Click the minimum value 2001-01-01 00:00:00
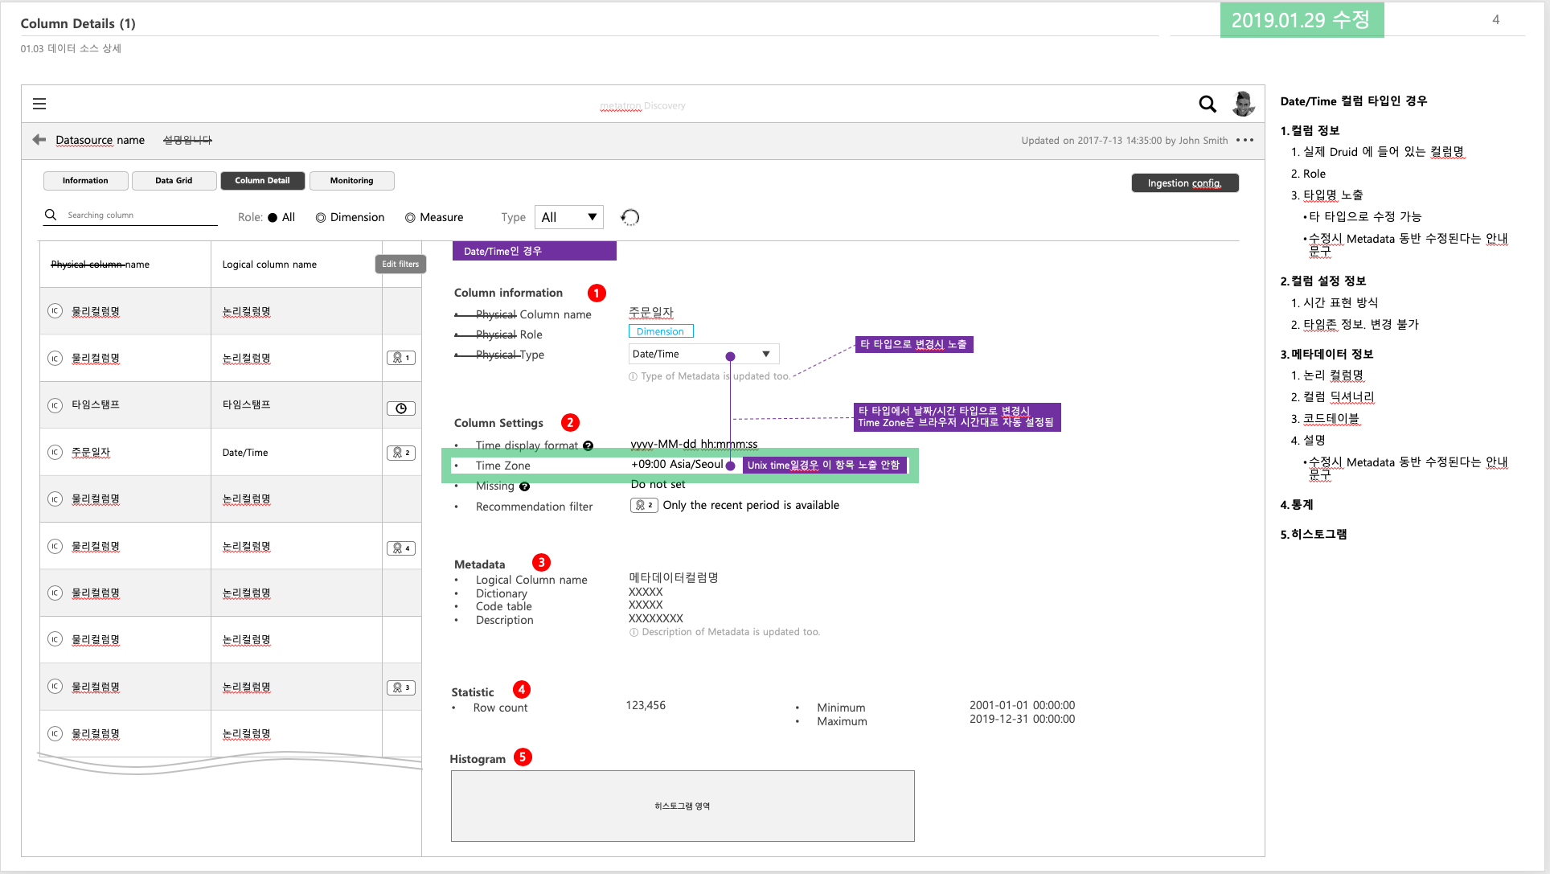Screen dimensions: 1550x874 click(1022, 705)
